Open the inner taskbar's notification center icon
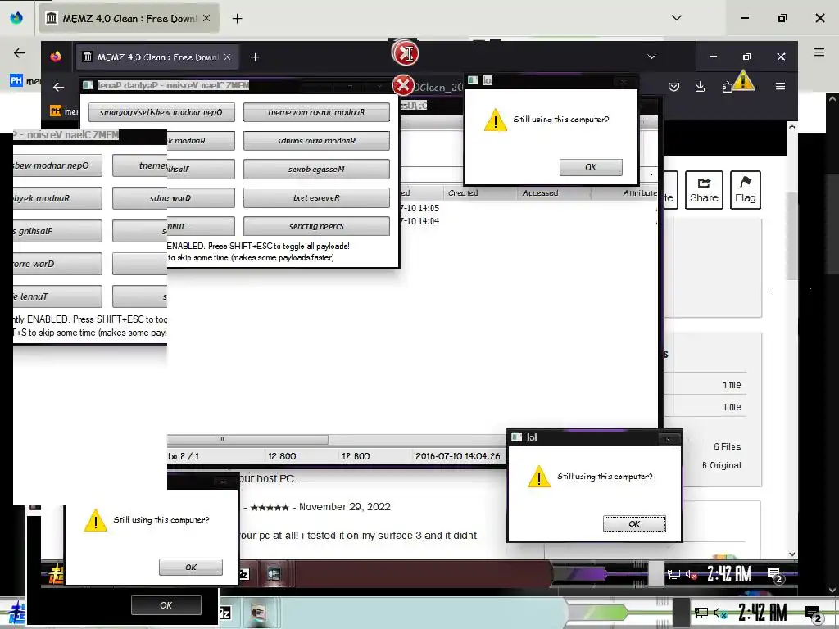The height and width of the screenshot is (629, 839). coord(775,576)
